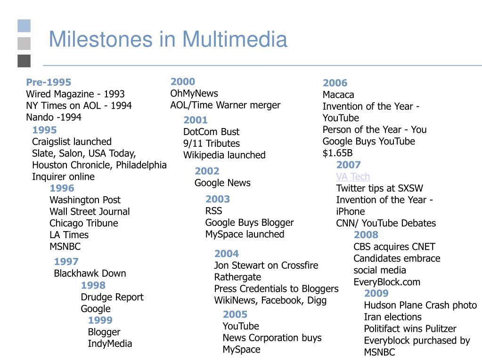Click EveryBlock.com entry
The width and height of the screenshot is (482, 361).
pos(387,282)
